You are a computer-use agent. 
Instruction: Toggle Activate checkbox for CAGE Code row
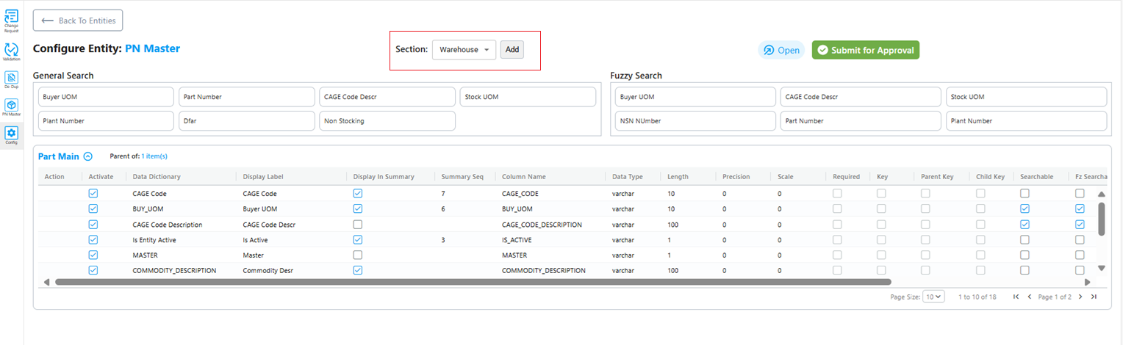pyautogui.click(x=93, y=193)
